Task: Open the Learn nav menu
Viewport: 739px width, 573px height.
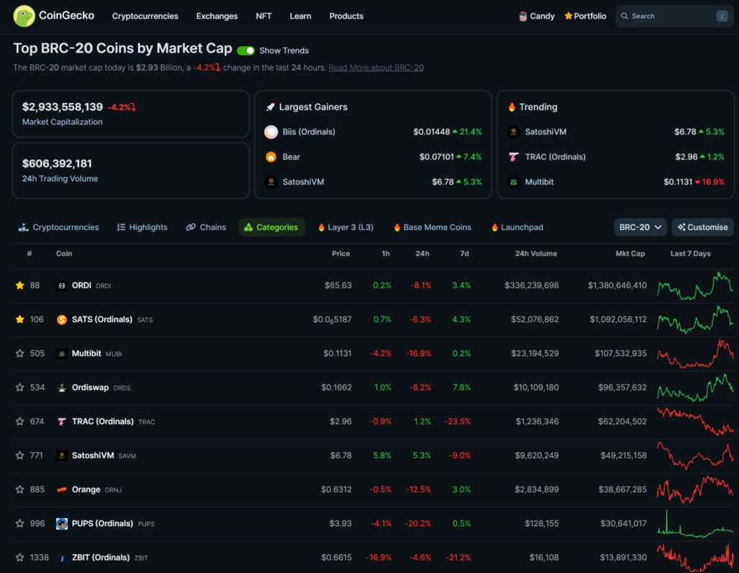Action: pyautogui.click(x=300, y=16)
